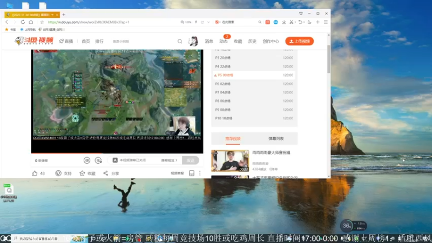This screenshot has width=432, height=243.
Task: Switch to the 推荐视频 tab
Action: 233,139
